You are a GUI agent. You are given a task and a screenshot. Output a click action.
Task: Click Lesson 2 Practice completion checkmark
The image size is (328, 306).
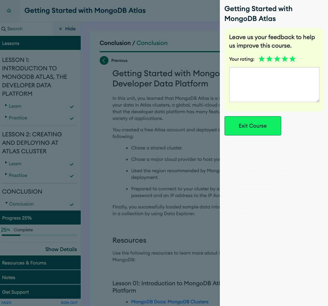[x=72, y=176]
